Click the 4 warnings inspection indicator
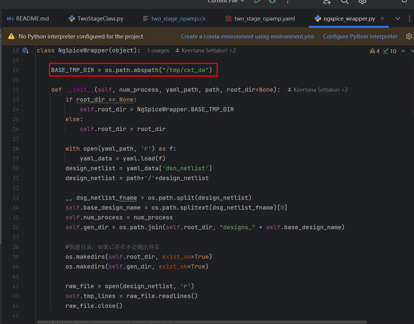This screenshot has width=414, height=324. tap(375, 51)
